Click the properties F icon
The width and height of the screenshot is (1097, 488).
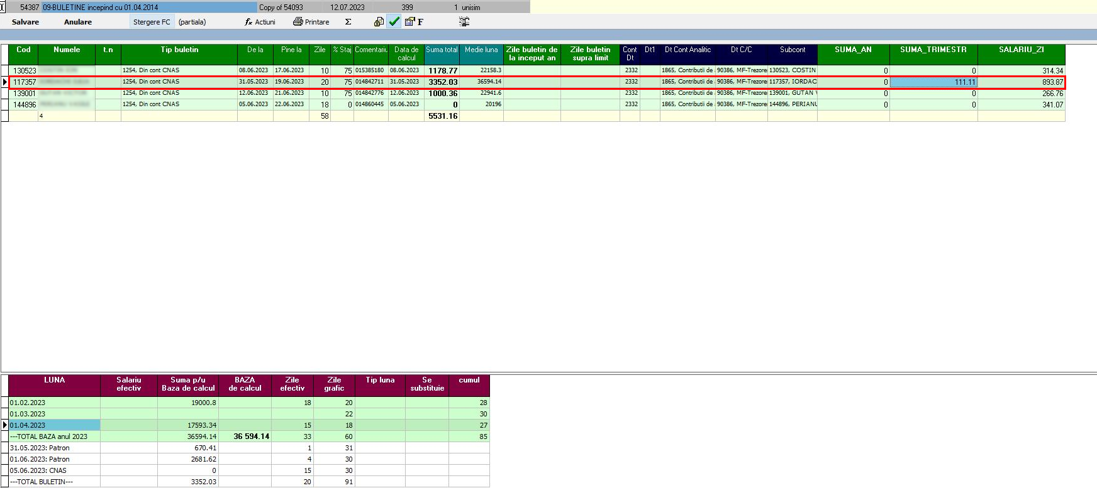point(414,22)
